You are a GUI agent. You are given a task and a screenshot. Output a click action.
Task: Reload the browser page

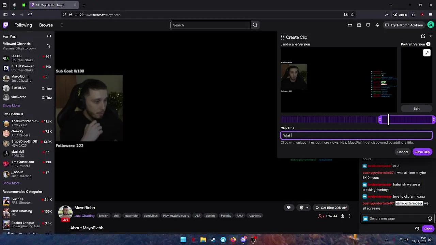(30, 15)
